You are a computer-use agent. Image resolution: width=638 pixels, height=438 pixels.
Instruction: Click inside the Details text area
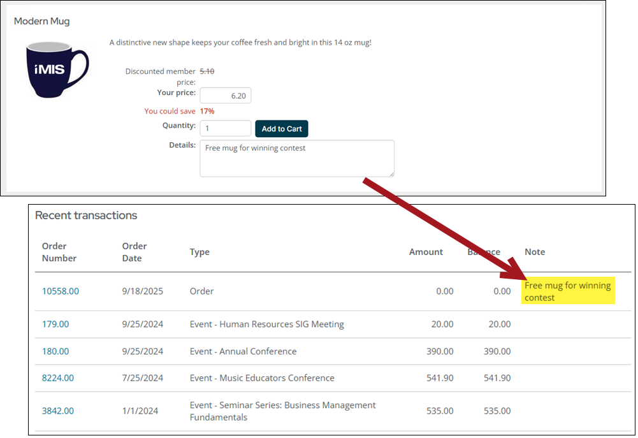pyautogui.click(x=296, y=158)
